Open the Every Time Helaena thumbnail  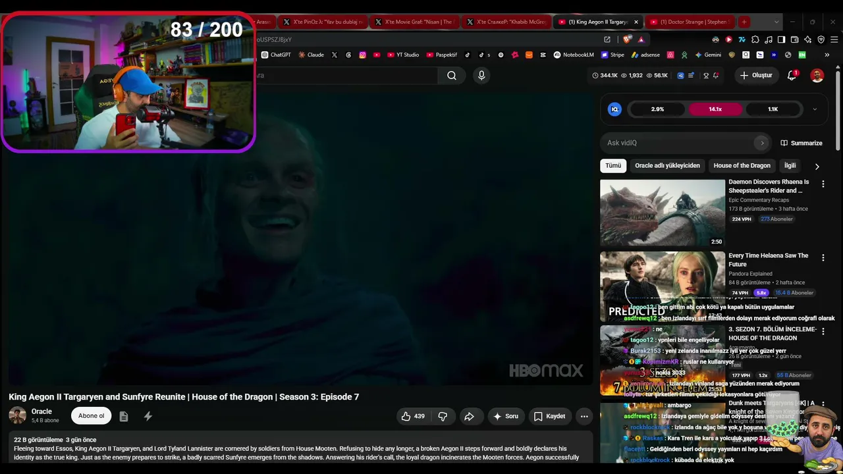pyautogui.click(x=663, y=286)
